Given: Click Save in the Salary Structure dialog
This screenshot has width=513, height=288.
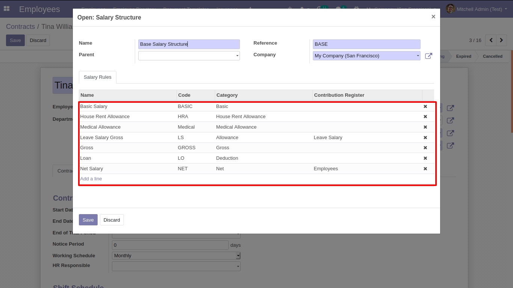Looking at the screenshot, I should pos(88,220).
